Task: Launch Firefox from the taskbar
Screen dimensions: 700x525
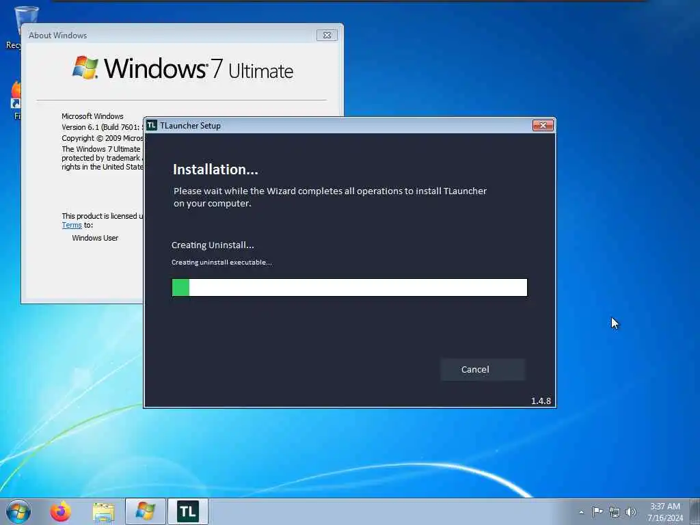Action: point(60,511)
